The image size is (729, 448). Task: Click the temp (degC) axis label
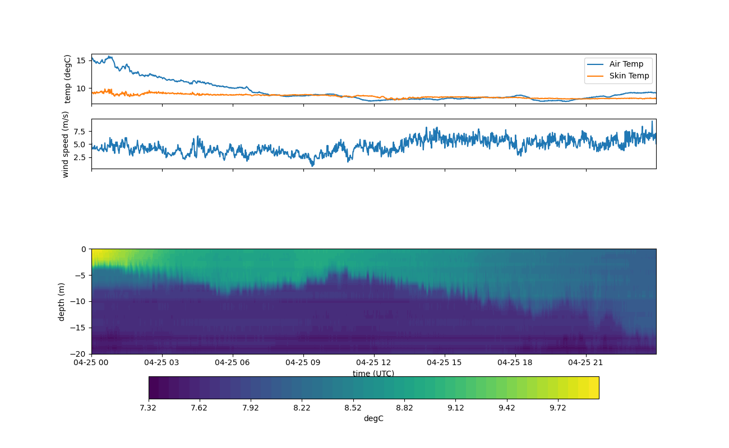click(x=68, y=79)
